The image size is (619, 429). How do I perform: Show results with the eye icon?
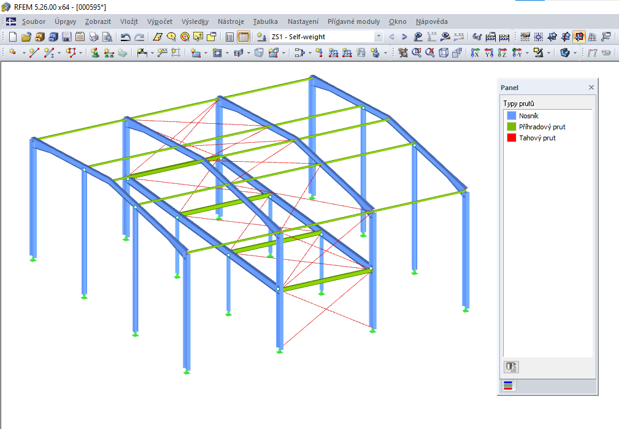coord(445,37)
